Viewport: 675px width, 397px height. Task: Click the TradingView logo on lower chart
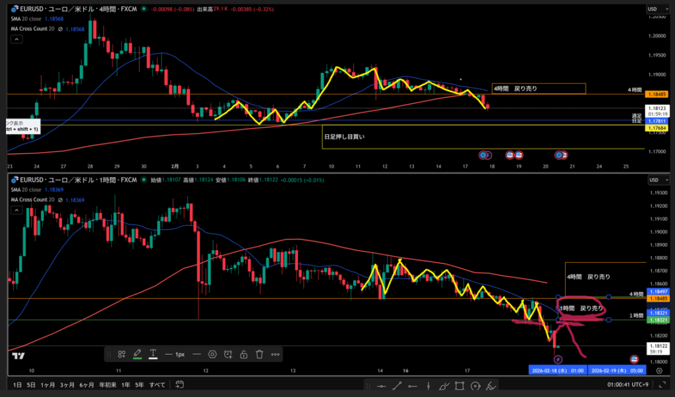[x=18, y=356]
